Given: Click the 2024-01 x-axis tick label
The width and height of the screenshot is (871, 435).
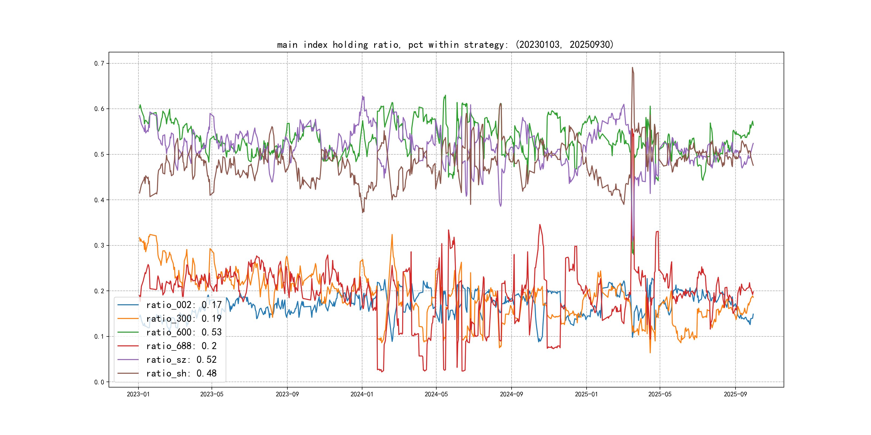Looking at the screenshot, I should [362, 394].
